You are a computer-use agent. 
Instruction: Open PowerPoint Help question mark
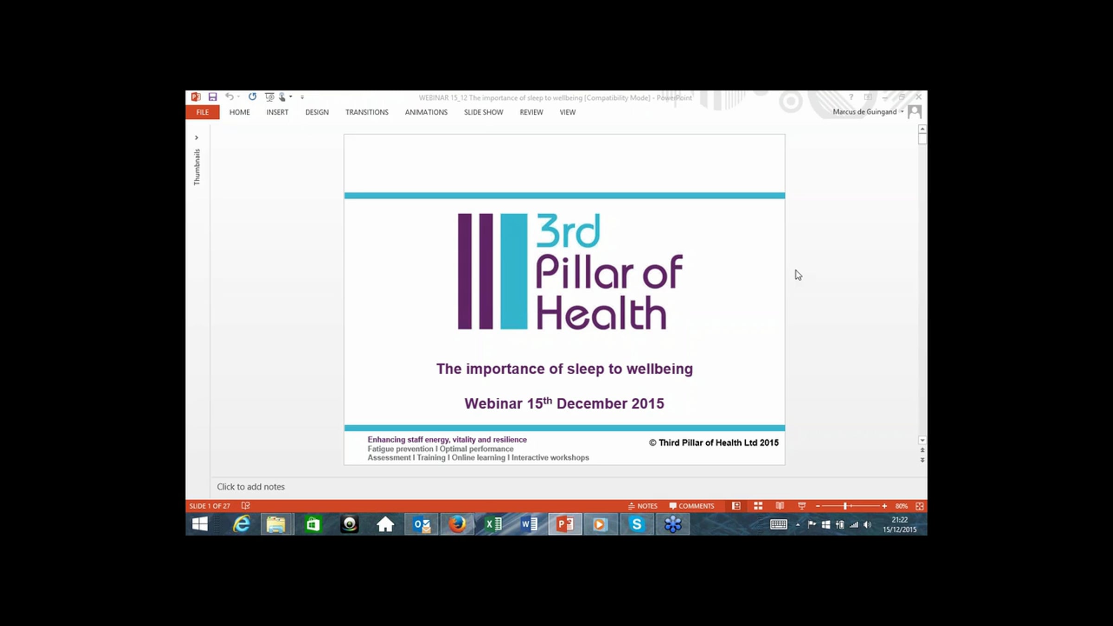(x=851, y=97)
